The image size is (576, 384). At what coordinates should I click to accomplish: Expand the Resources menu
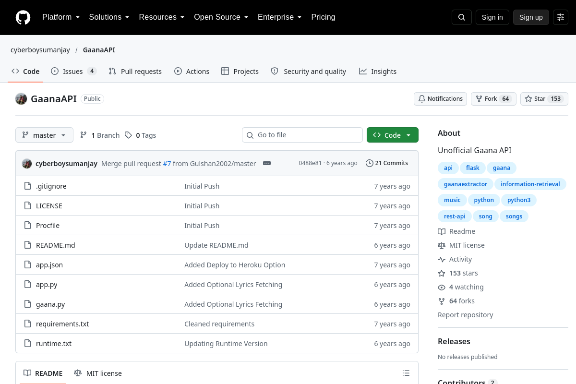point(162,17)
